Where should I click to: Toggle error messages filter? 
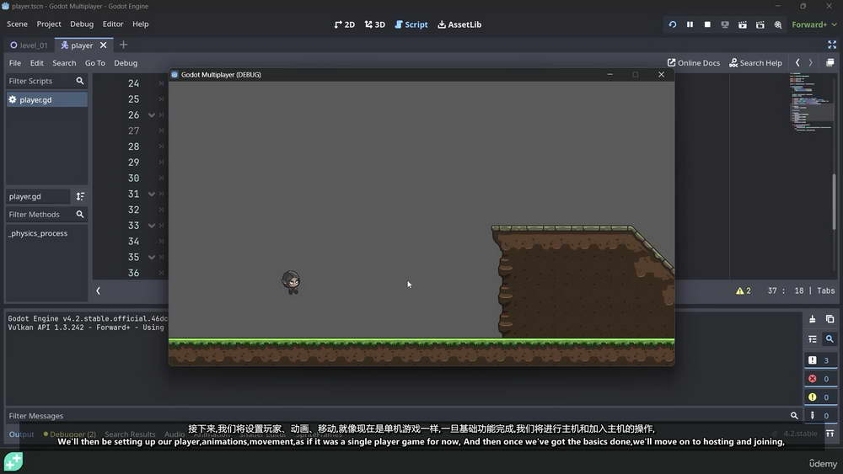(820, 379)
